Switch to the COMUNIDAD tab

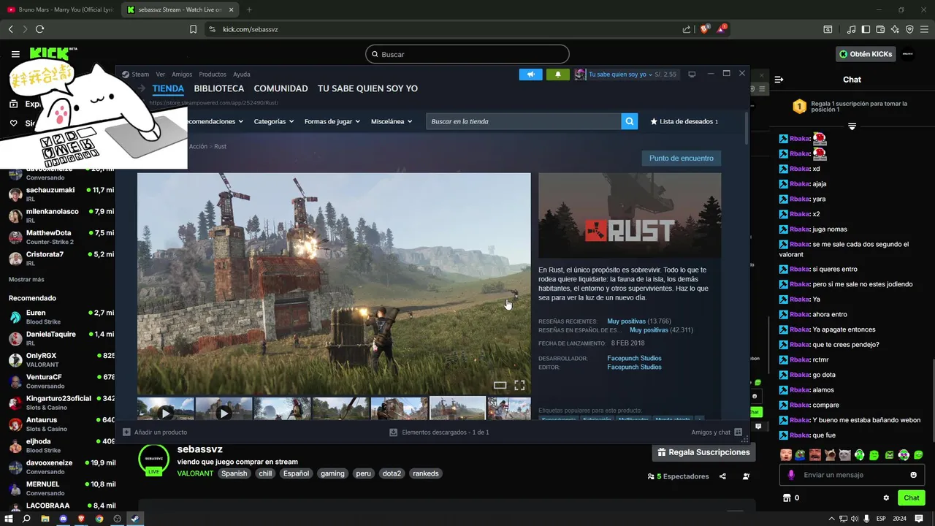point(280,88)
